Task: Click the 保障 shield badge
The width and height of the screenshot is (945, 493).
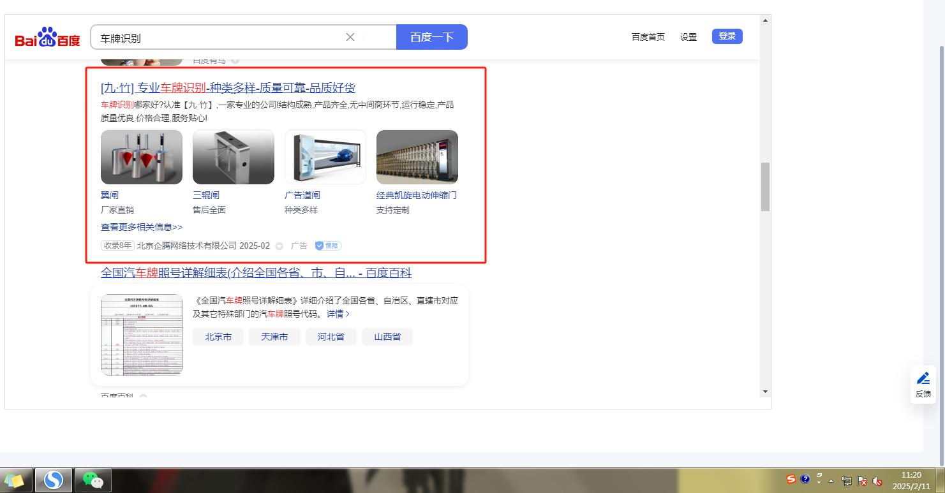Action: click(x=328, y=246)
